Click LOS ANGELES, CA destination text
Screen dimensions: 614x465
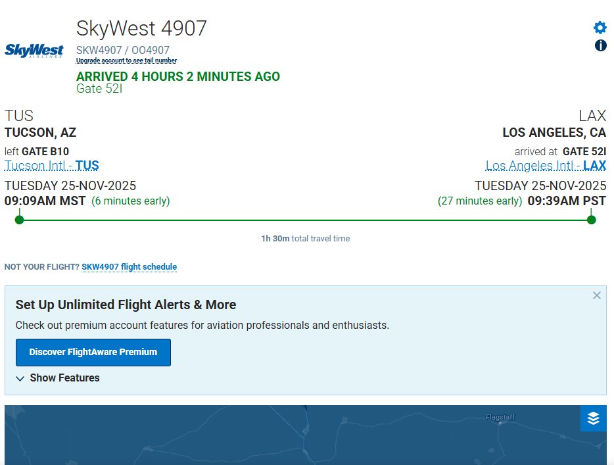[554, 132]
